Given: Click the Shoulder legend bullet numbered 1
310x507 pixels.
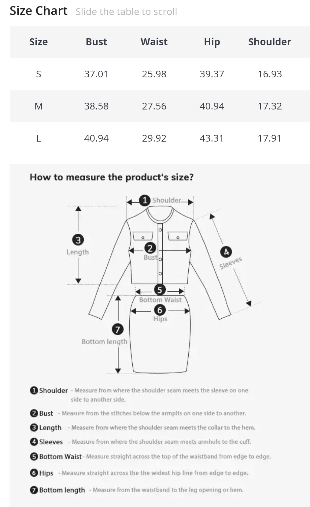Looking at the screenshot, I should click(34, 390).
